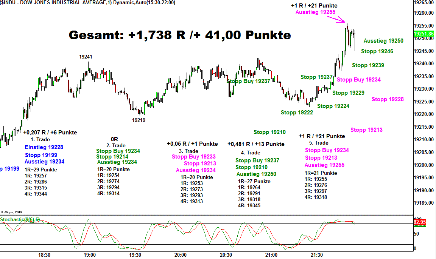Screen dimensions: 436x259
Task: Click the green Stopp 19222 annotation
Action: point(297,113)
